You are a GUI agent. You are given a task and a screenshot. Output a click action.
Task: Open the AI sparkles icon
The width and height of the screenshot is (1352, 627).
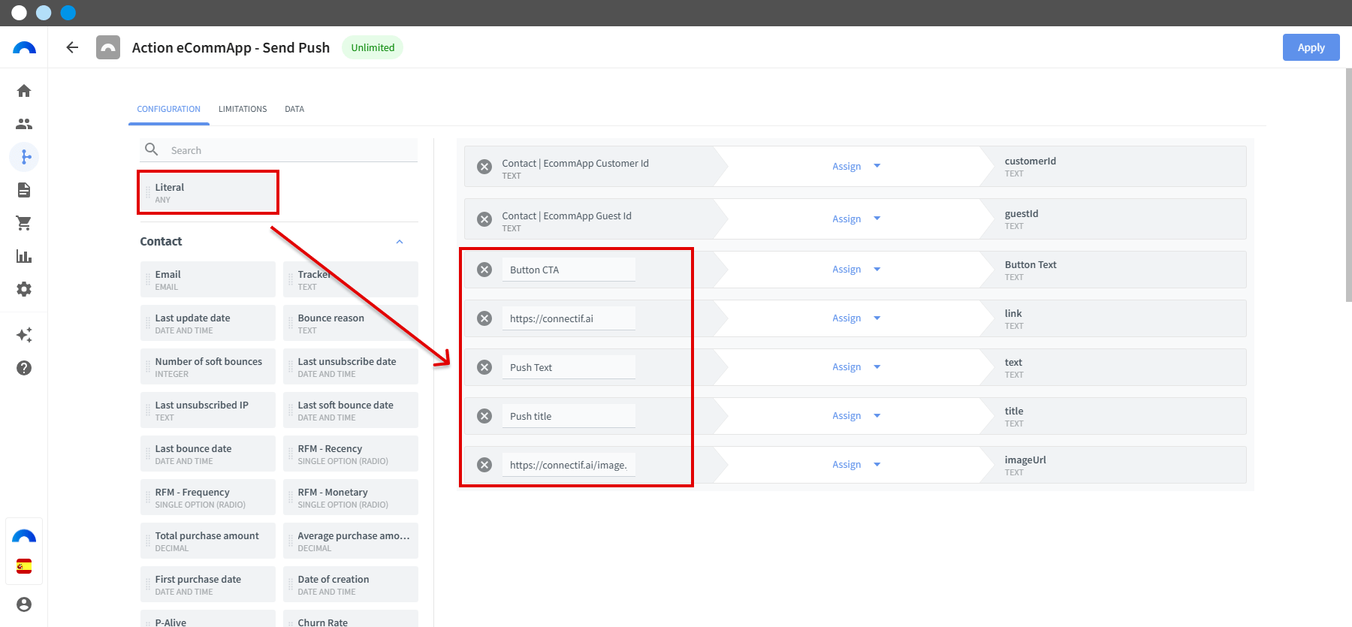coord(24,335)
